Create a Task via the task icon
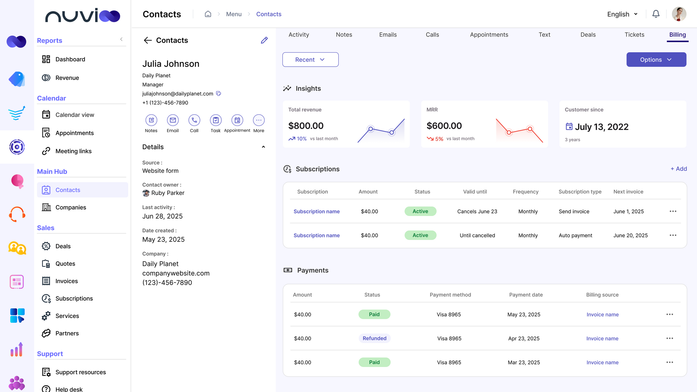This screenshot has width=697, height=392. point(216,121)
